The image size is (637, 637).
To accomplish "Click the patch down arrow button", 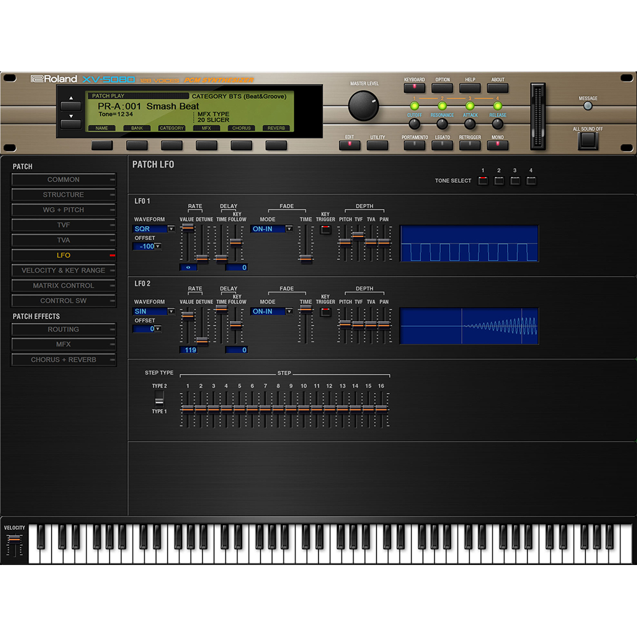I will pos(71,124).
